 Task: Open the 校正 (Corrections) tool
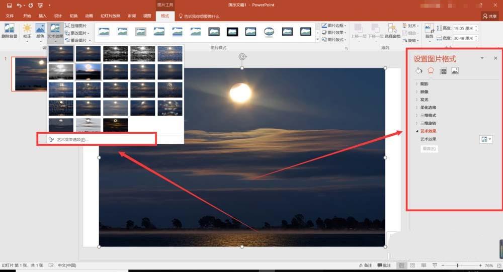(x=27, y=31)
